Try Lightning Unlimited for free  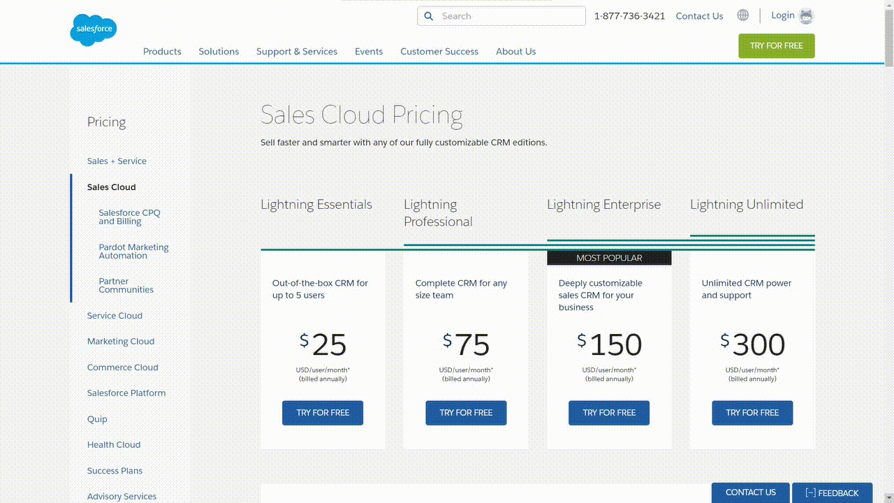pos(752,413)
